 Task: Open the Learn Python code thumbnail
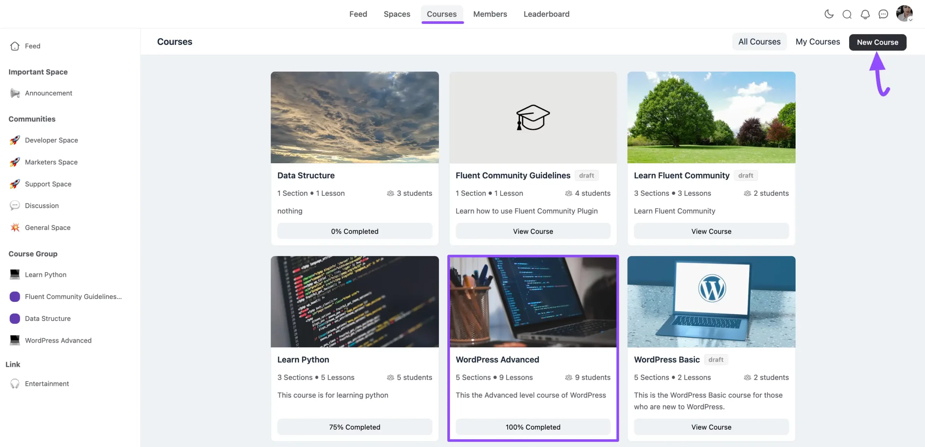pos(354,302)
